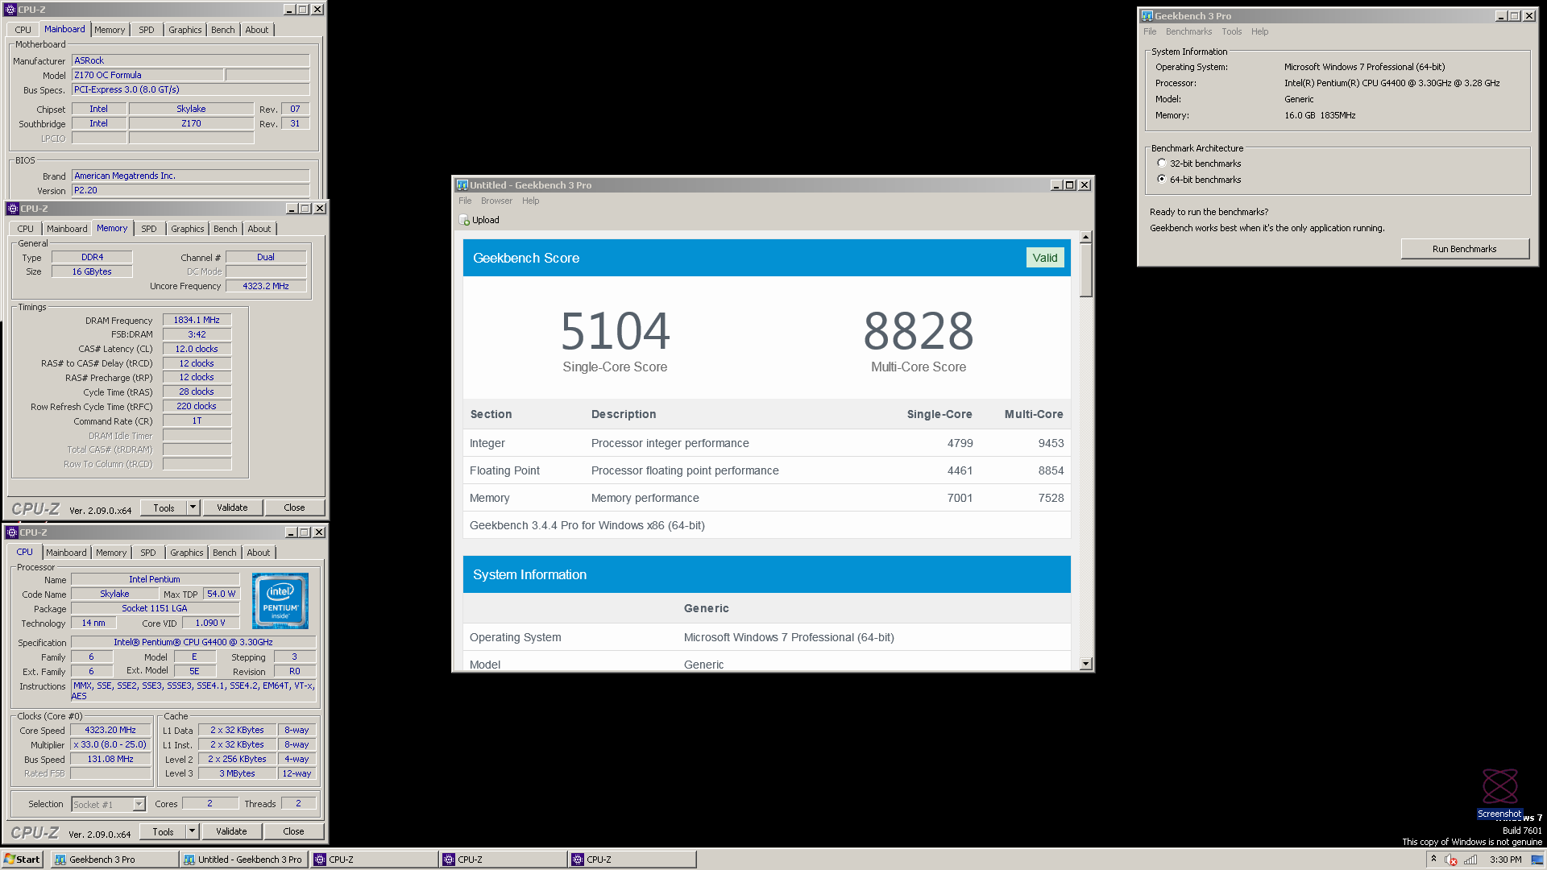Viewport: 1547px width, 870px height.
Task: Click Validate in CPU-Z Memory window
Action: tap(232, 507)
